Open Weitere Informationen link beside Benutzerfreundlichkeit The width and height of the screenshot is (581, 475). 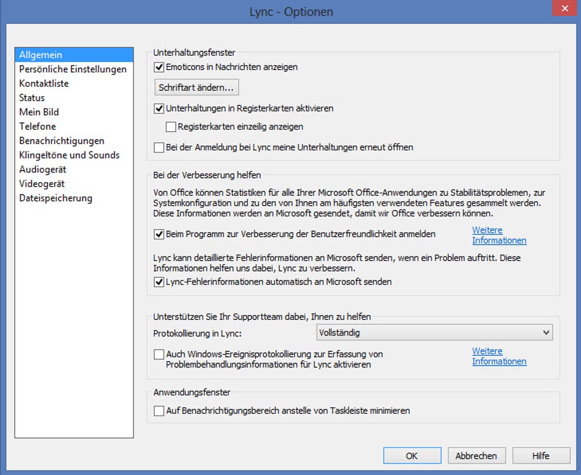tap(499, 236)
